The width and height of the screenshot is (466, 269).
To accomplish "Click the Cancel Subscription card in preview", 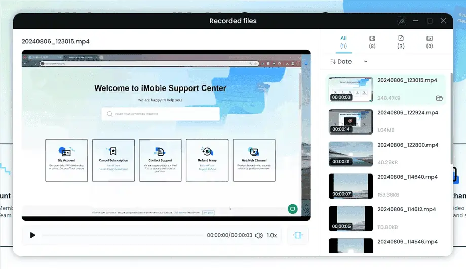I will point(113,160).
